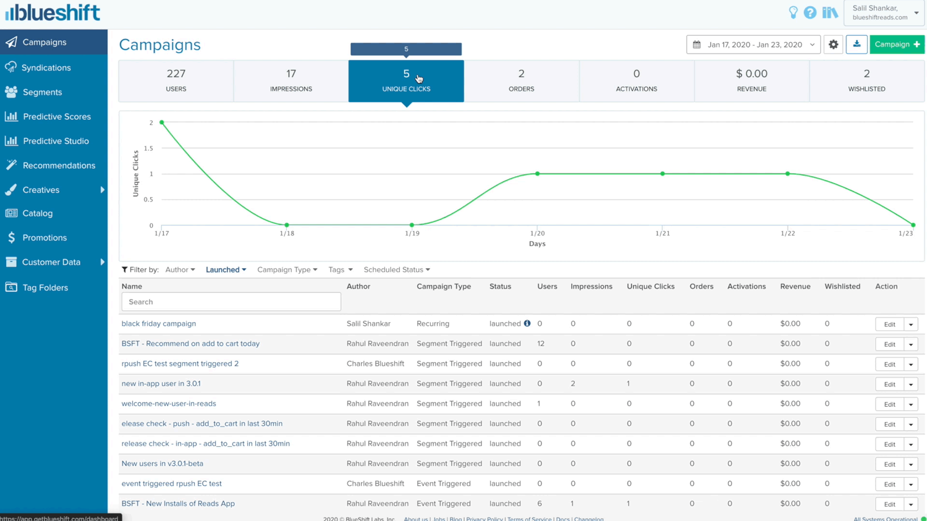The image size is (927, 521).
Task: Open the Predictive Scores chart icon
Action: [12, 116]
